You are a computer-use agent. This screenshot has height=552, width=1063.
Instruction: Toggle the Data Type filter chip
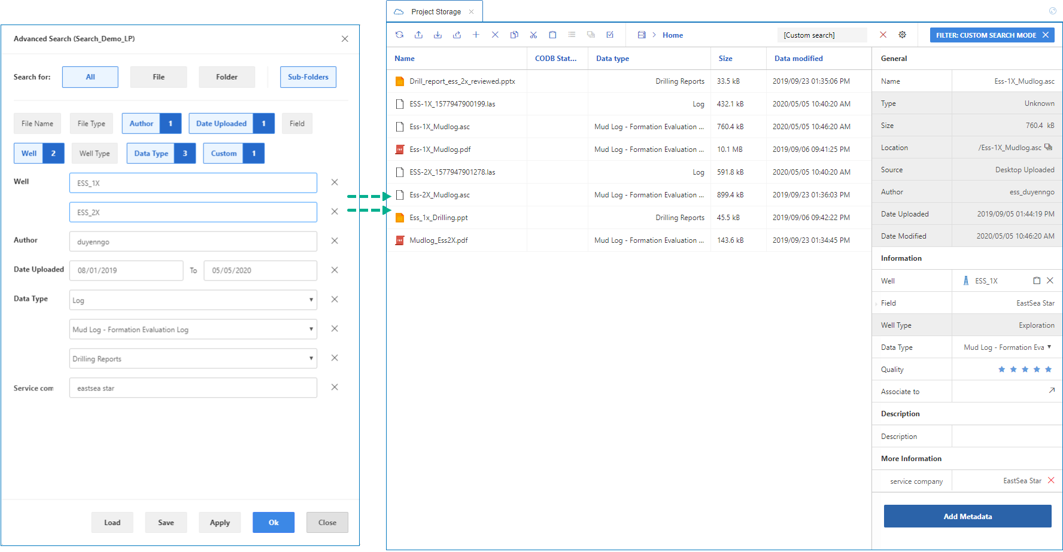click(161, 154)
